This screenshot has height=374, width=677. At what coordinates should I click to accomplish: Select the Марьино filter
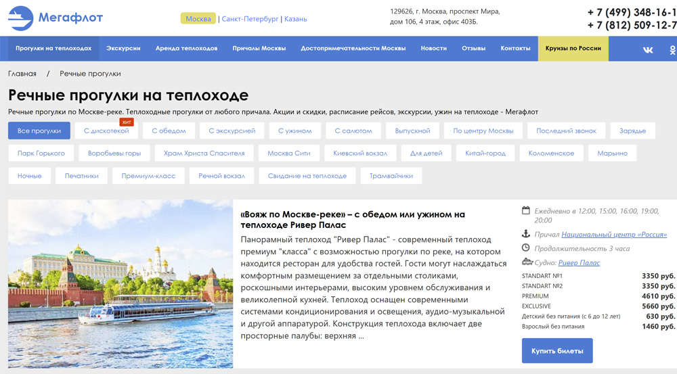(x=612, y=153)
